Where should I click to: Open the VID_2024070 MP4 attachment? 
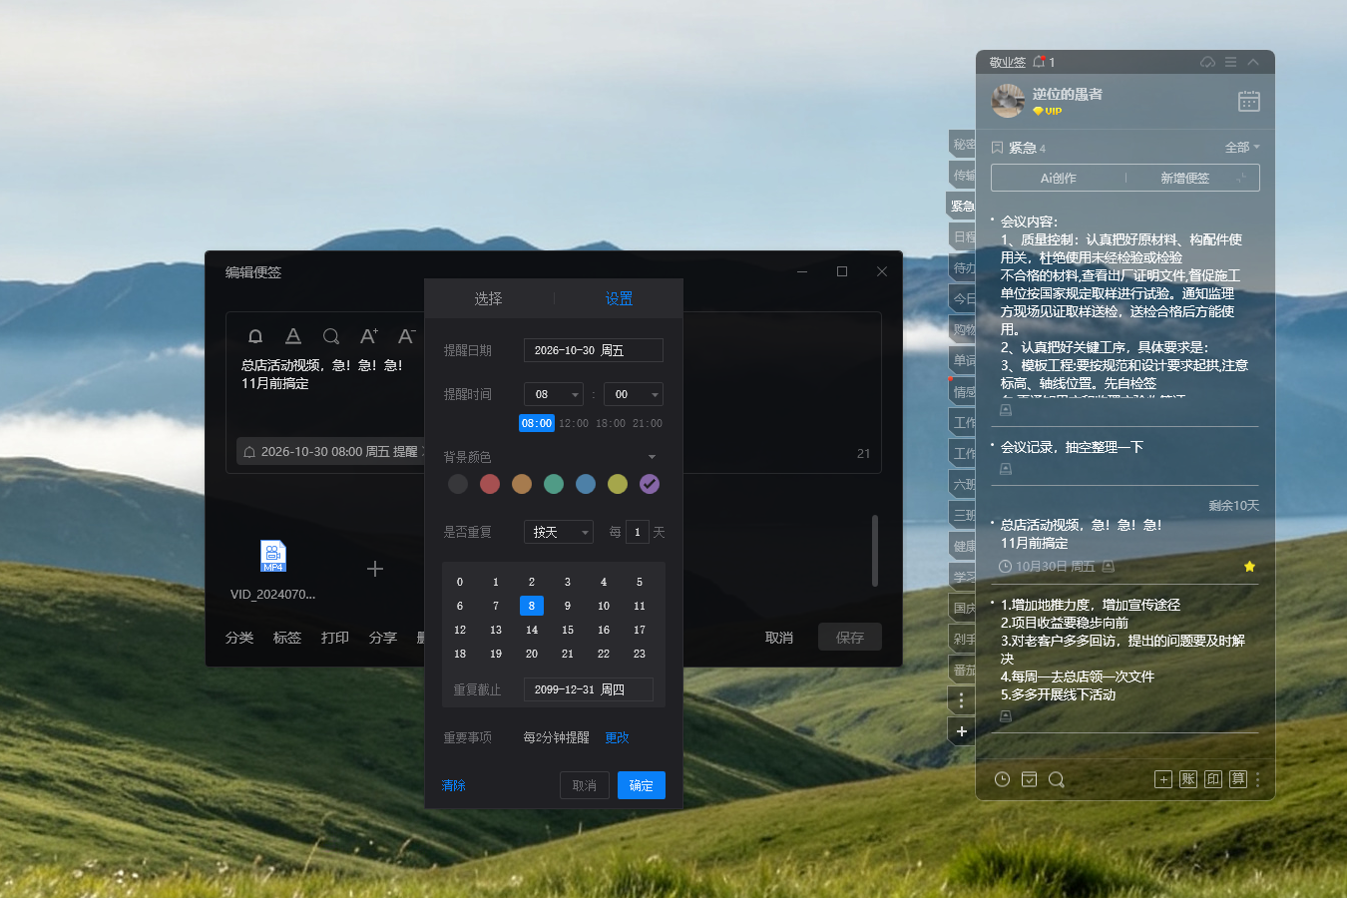tap(273, 556)
